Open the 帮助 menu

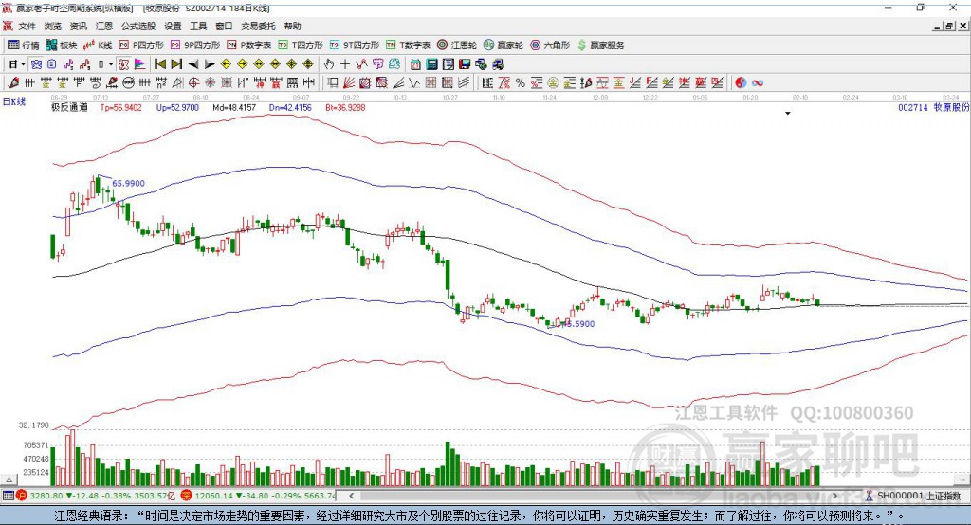point(292,26)
